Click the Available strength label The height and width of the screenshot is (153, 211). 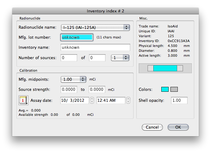pyautogui.click(x=33, y=115)
